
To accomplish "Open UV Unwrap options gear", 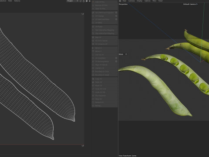I will 116,16.
